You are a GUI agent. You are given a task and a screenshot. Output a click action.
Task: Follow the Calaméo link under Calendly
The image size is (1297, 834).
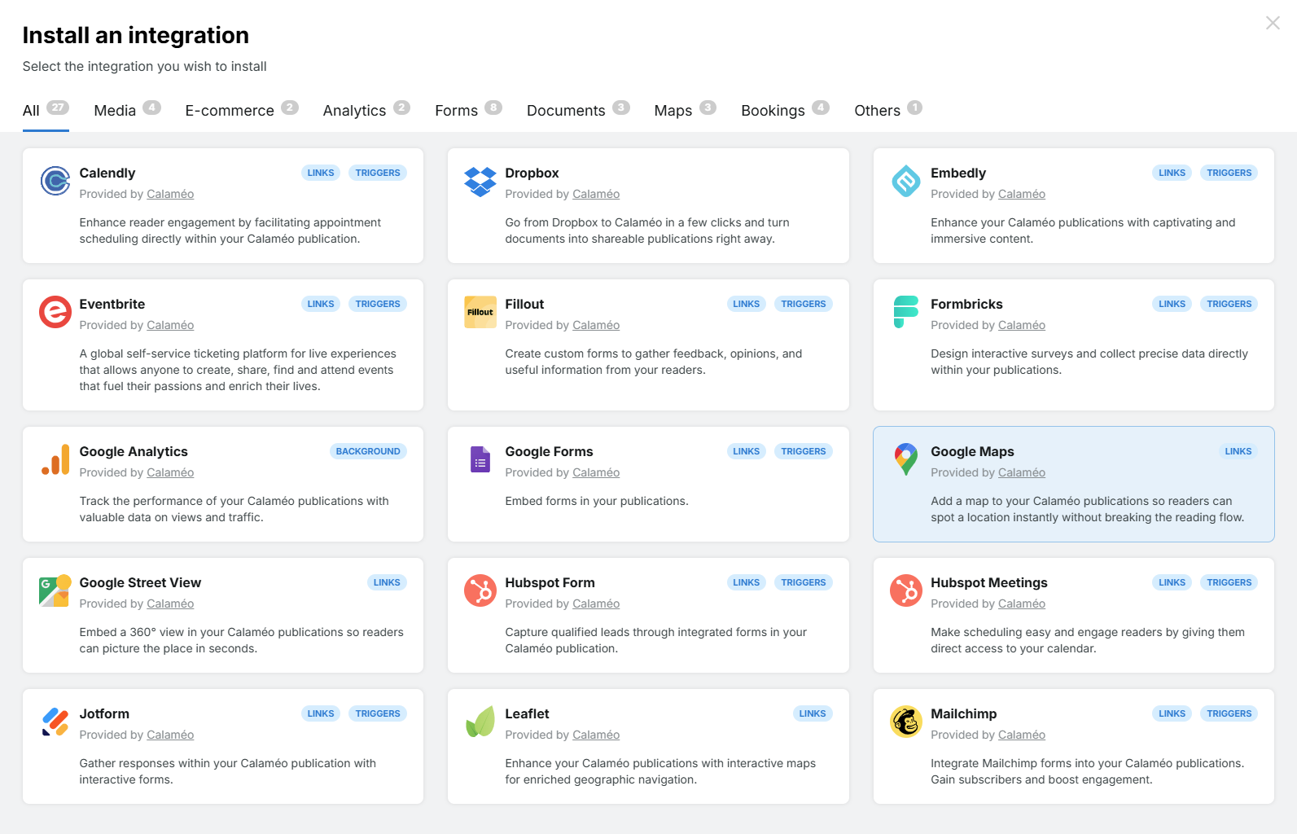point(170,194)
